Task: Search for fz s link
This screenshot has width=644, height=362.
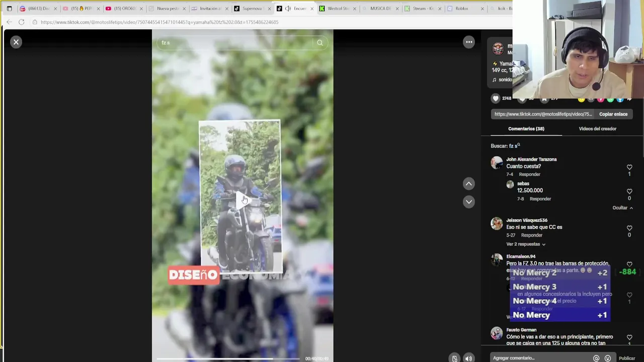Action: 515,146
